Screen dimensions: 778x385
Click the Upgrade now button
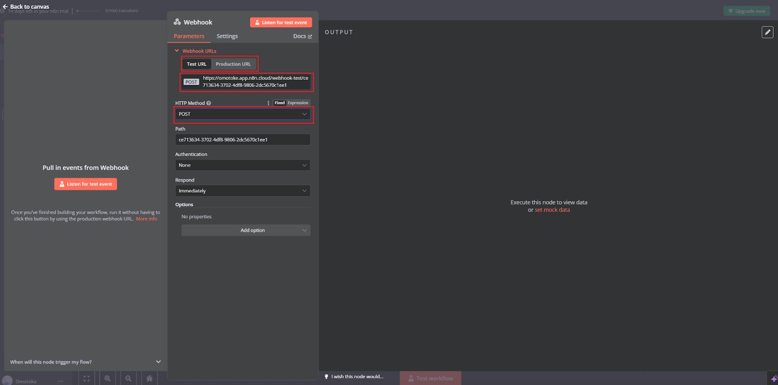coord(747,11)
